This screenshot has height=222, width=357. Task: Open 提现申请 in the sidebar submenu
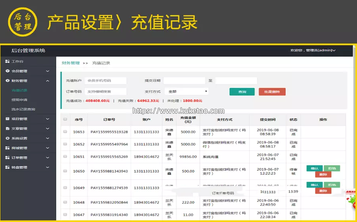click(x=20, y=100)
